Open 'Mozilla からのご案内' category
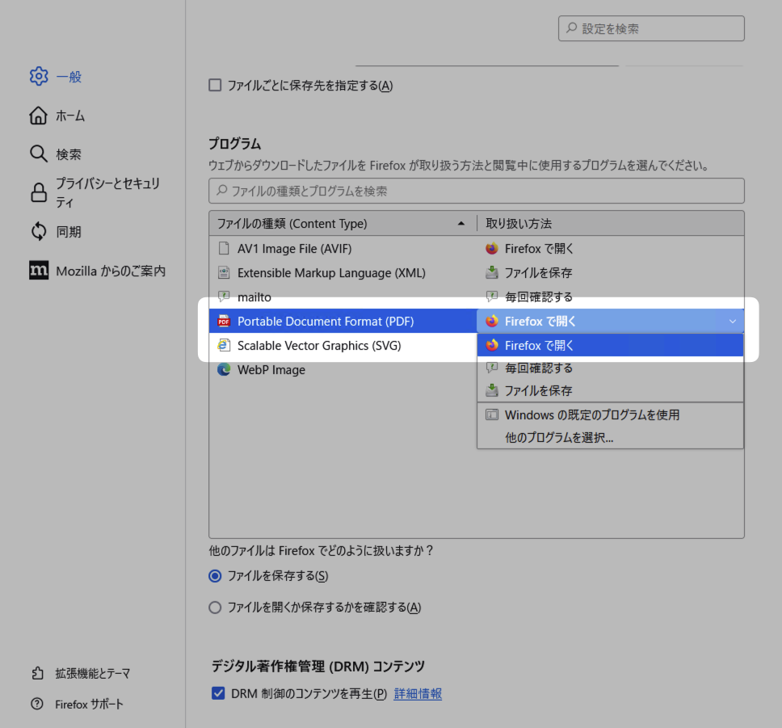This screenshot has height=728, width=782. pyautogui.click(x=111, y=271)
